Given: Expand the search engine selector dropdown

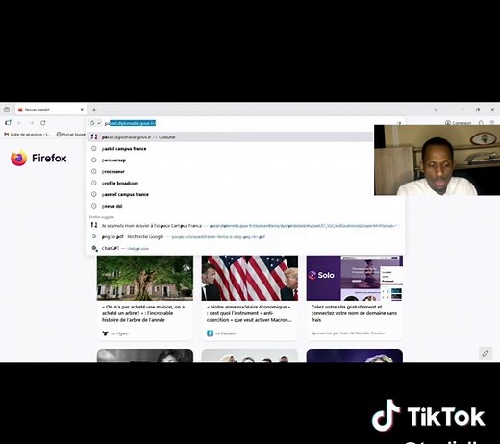Looking at the screenshot, I should click(95, 123).
